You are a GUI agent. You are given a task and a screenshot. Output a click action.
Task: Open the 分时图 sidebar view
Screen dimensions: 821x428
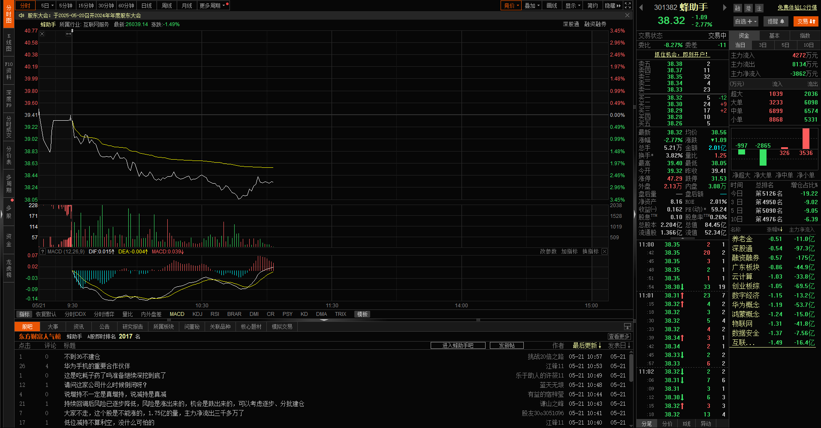tap(9, 14)
